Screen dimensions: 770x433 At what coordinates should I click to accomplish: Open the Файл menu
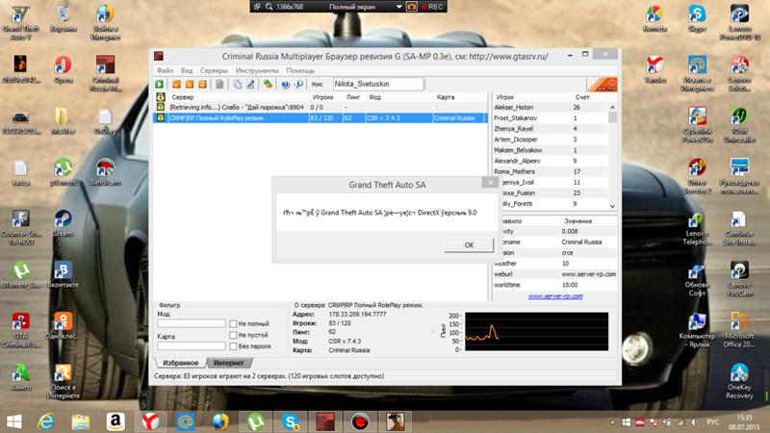(165, 70)
